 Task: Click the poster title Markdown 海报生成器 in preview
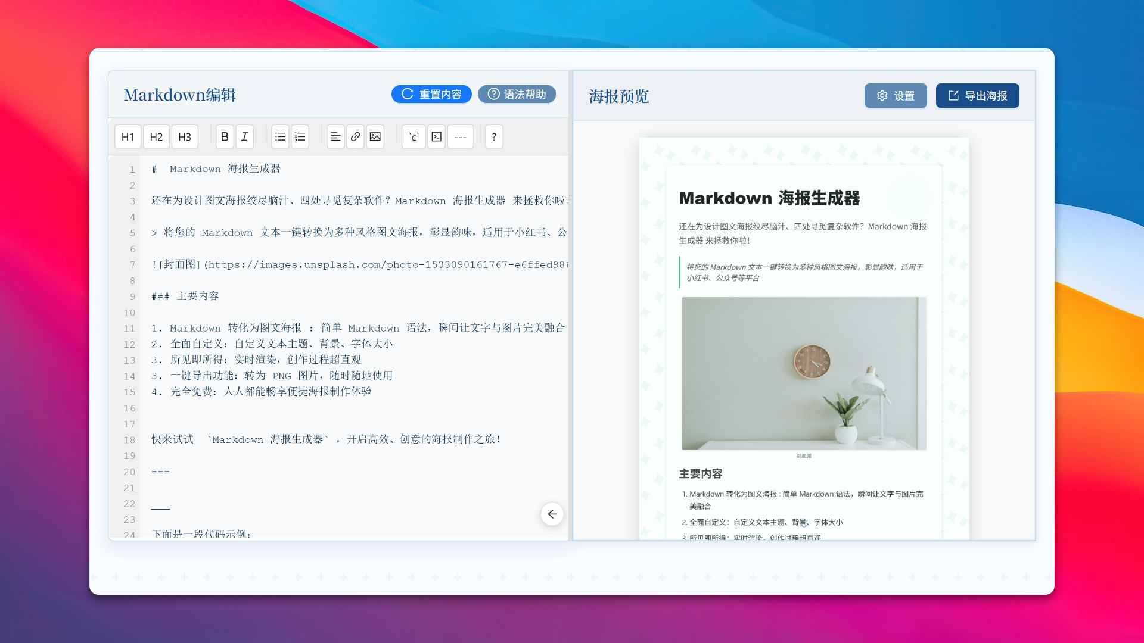click(769, 198)
